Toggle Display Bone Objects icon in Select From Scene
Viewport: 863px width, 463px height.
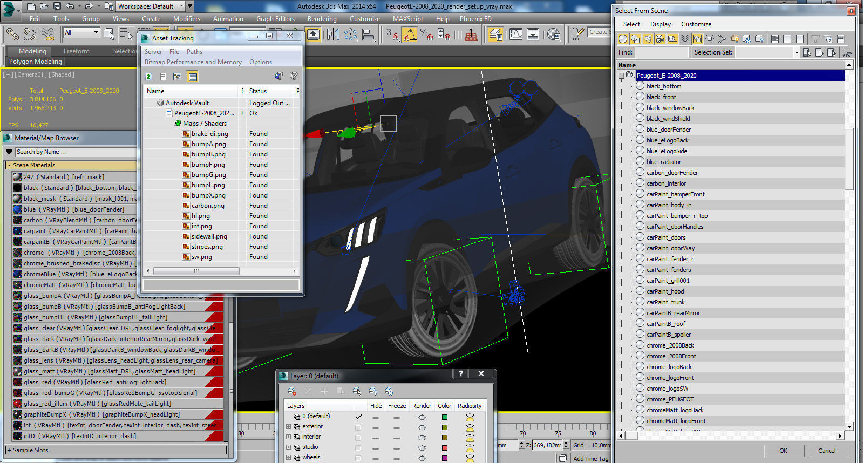click(x=722, y=39)
